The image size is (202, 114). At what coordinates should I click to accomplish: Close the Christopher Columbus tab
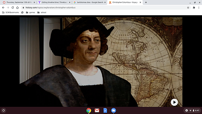click(140, 2)
